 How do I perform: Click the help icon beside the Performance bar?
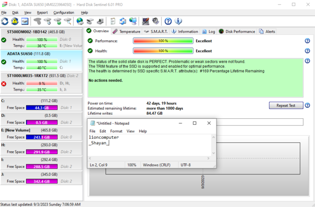307,41
